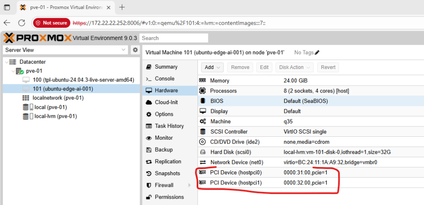Open the Add hardware dropdown
This screenshot has height=205, width=424.
[x=212, y=67]
